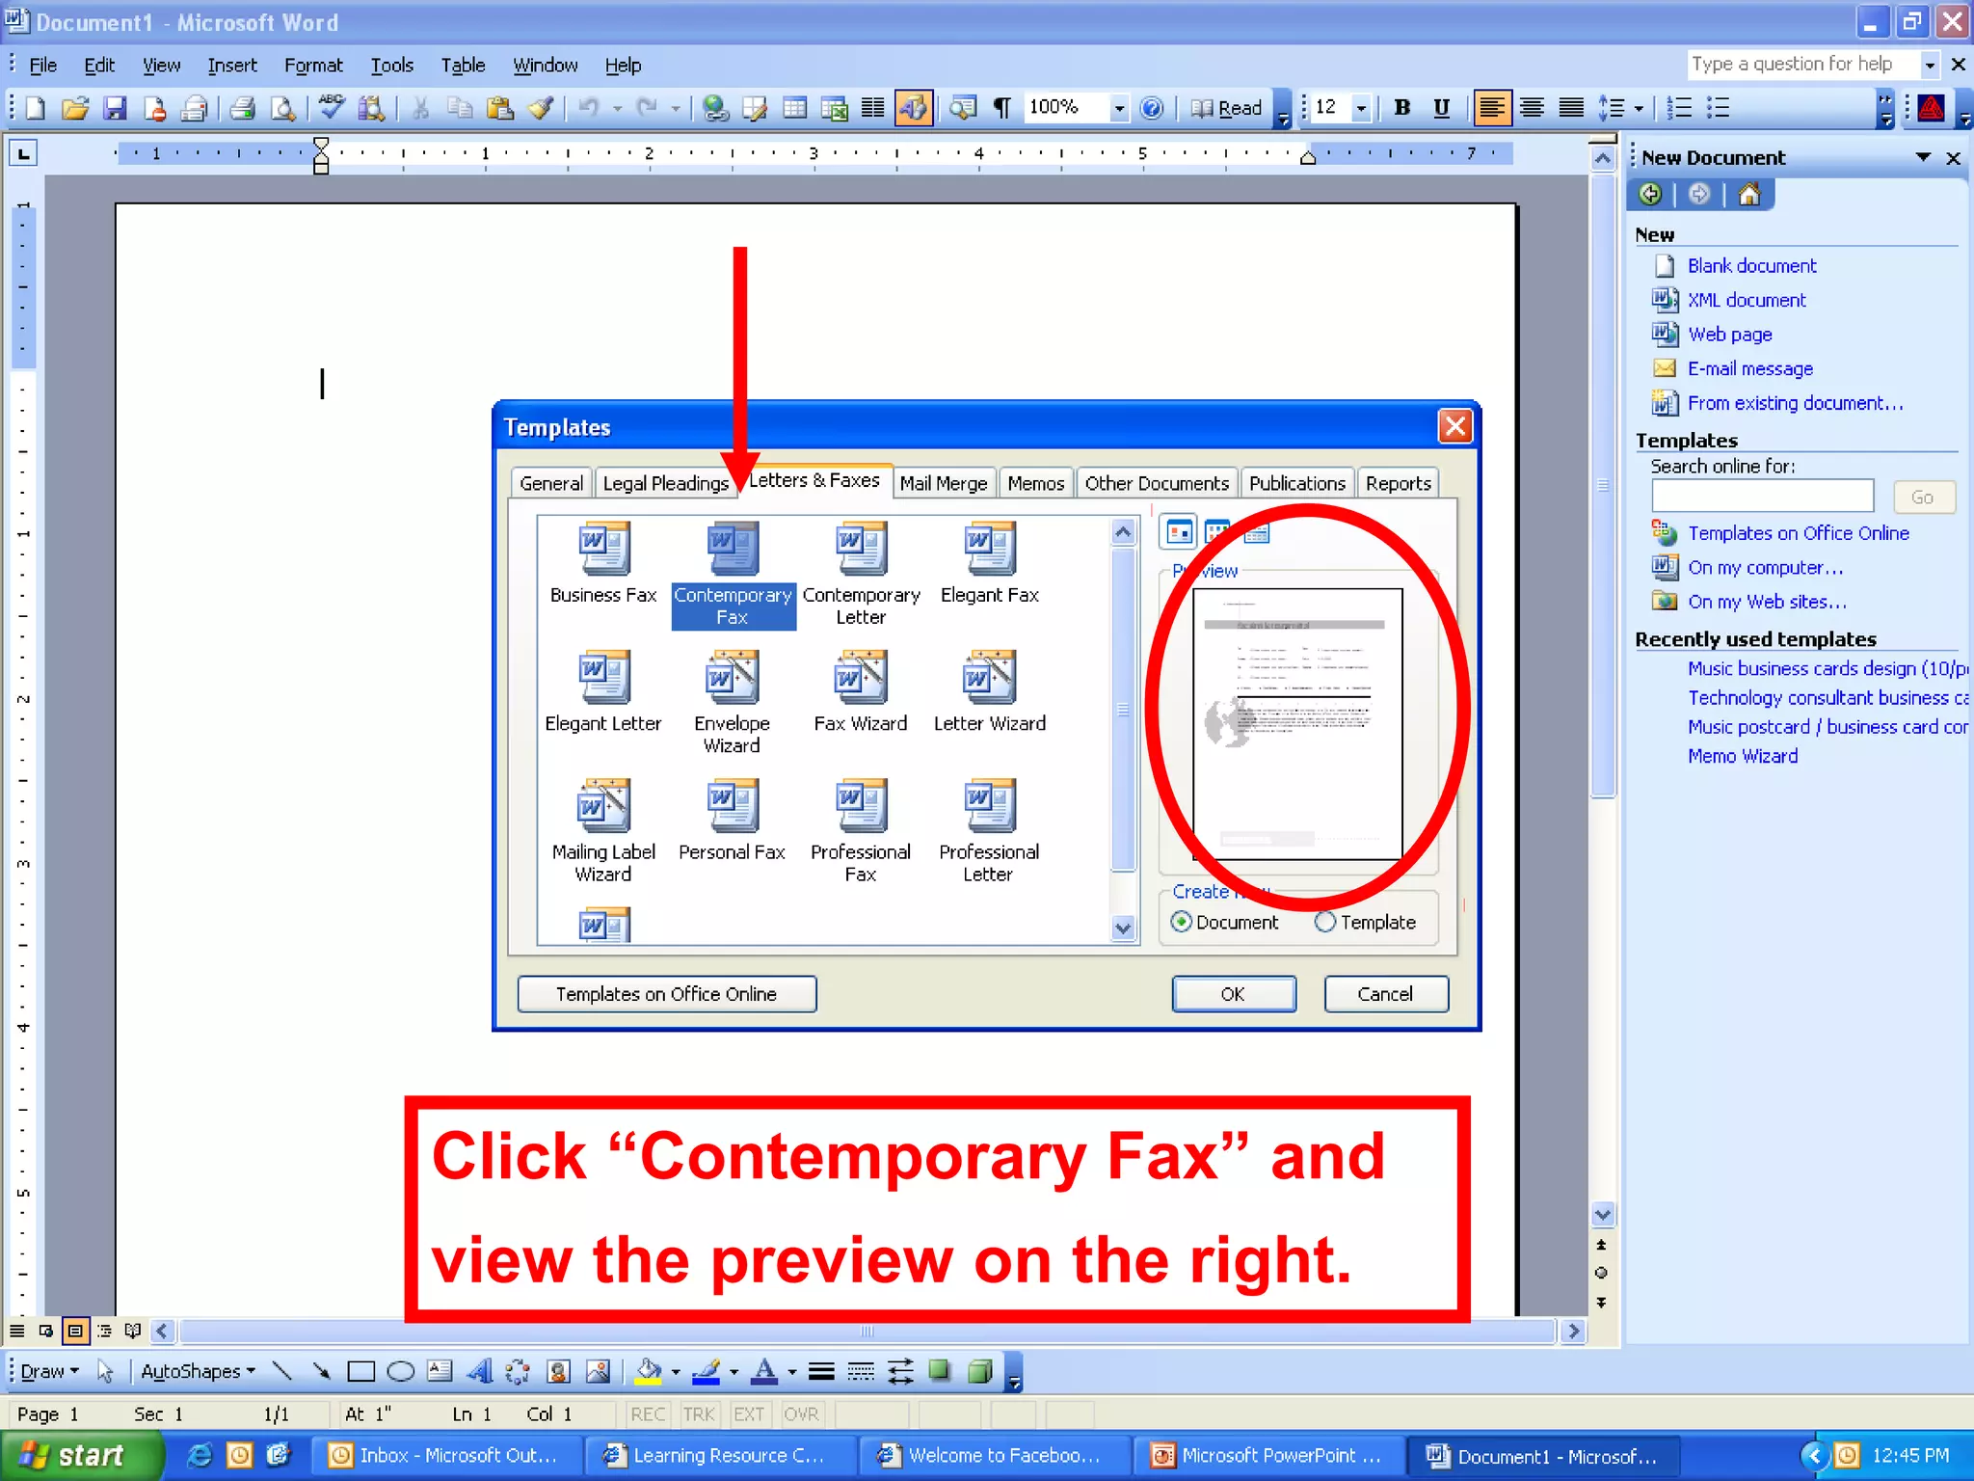1974x1481 pixels.
Task: Open the Zoom 100% dropdown
Action: click(1118, 108)
